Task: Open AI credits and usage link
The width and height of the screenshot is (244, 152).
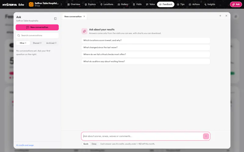Action: (25, 145)
